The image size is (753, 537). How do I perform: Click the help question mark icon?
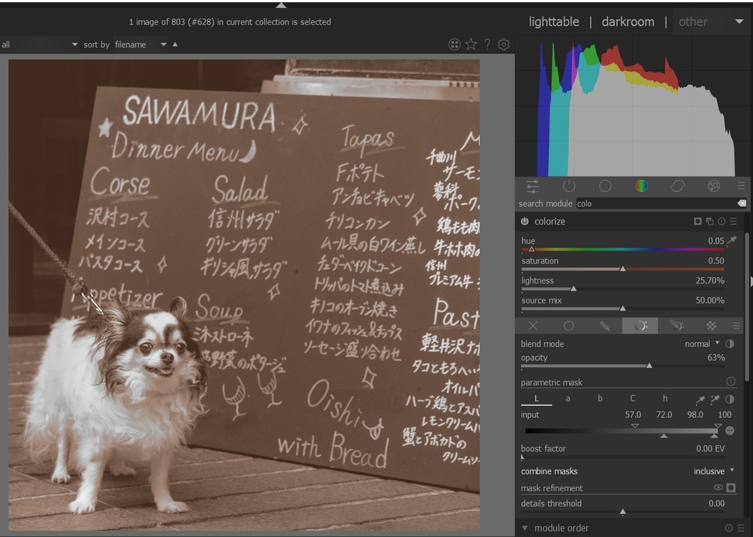[488, 44]
